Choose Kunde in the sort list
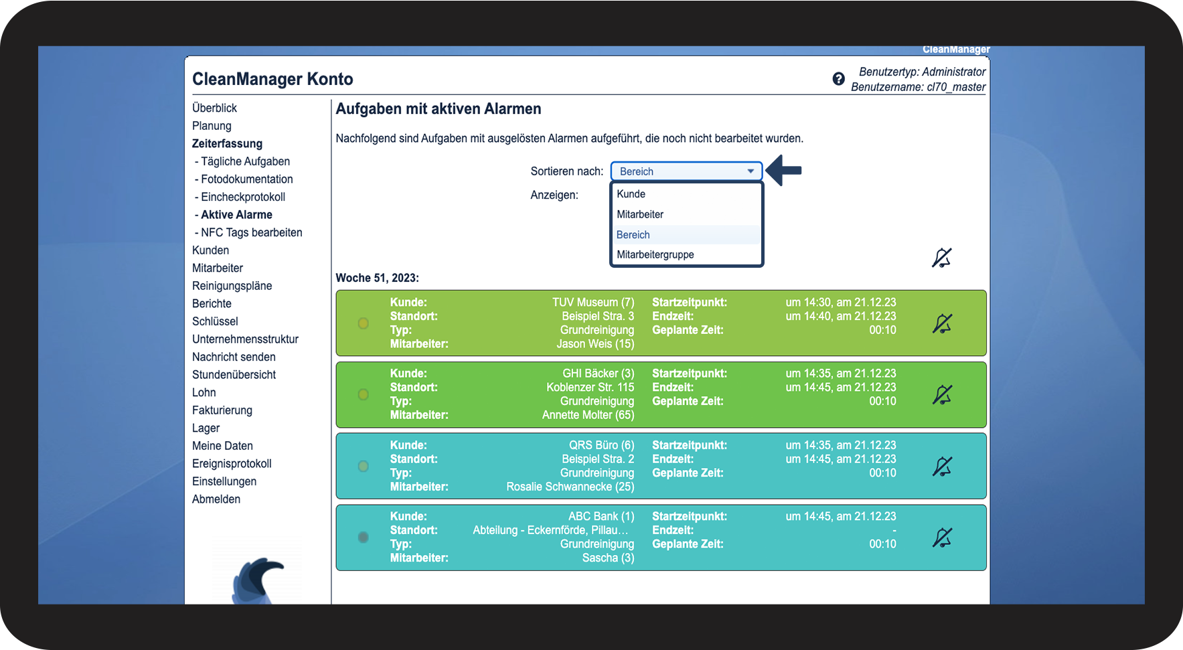1183x650 pixels. [686, 194]
